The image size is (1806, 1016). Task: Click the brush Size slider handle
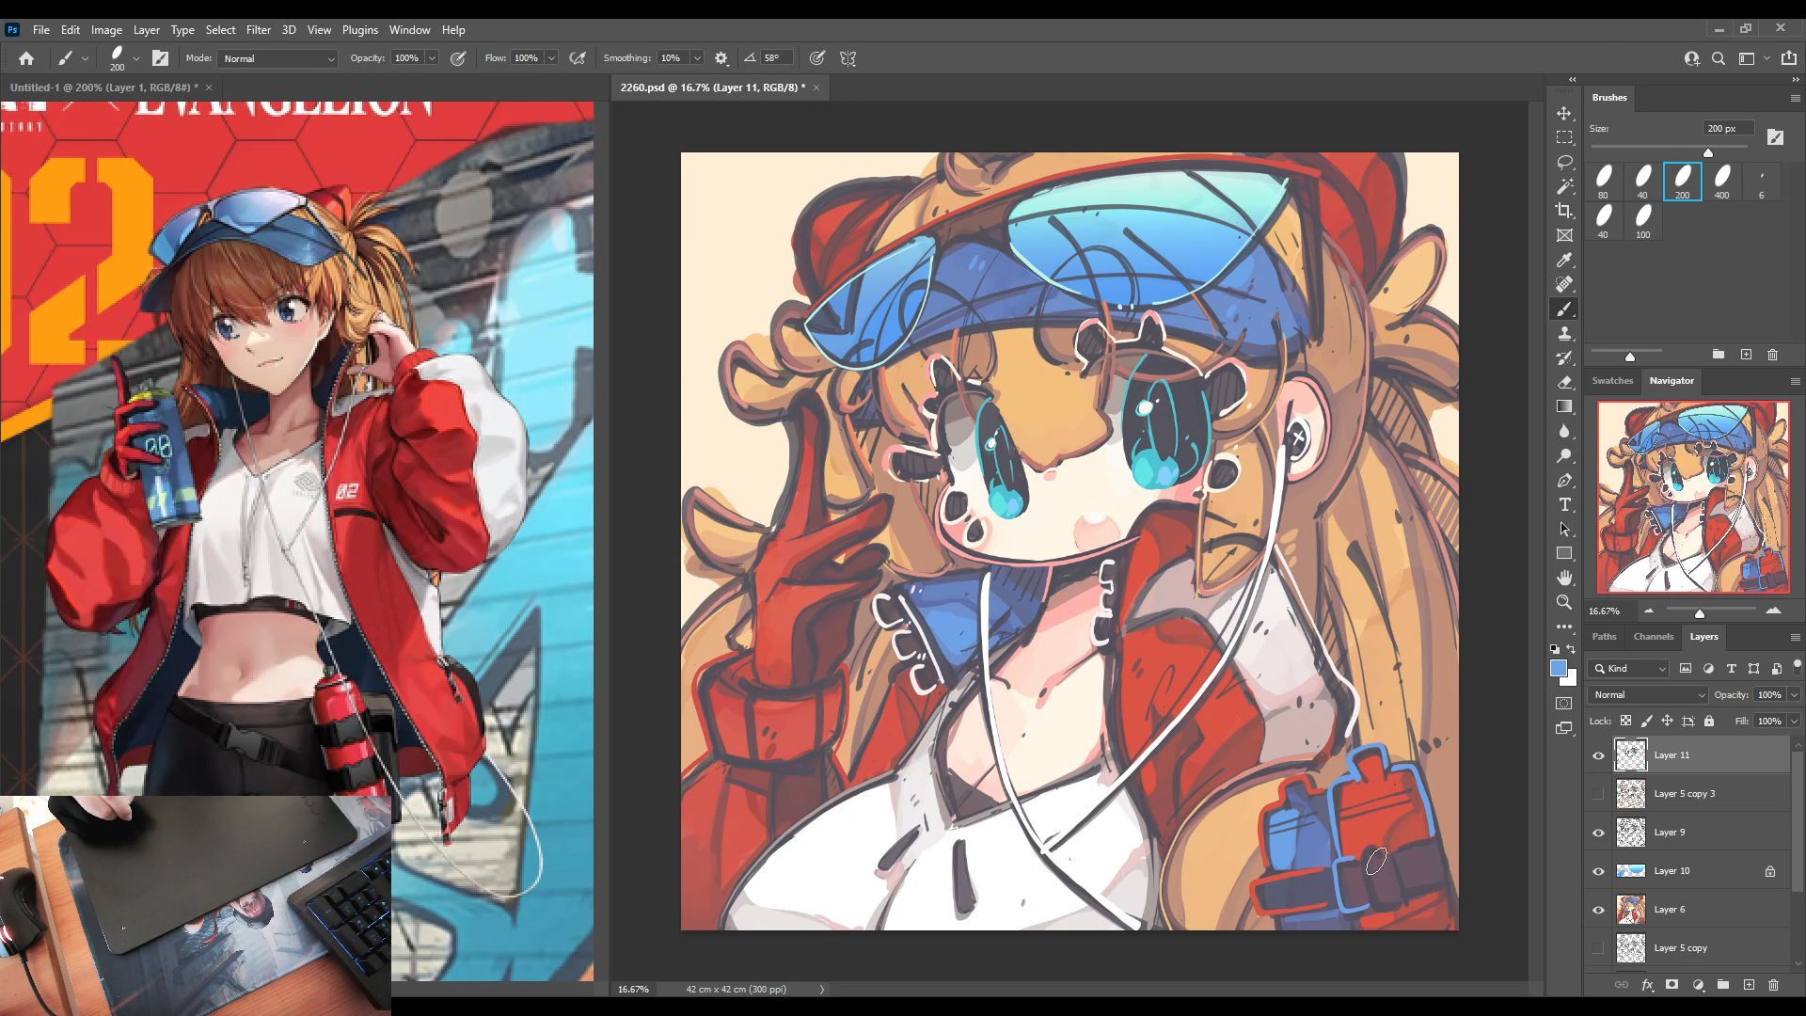[x=1708, y=152]
